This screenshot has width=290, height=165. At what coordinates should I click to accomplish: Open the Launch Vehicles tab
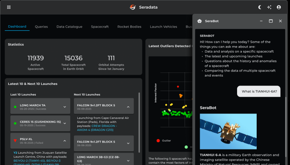pyautogui.click(x=163, y=26)
